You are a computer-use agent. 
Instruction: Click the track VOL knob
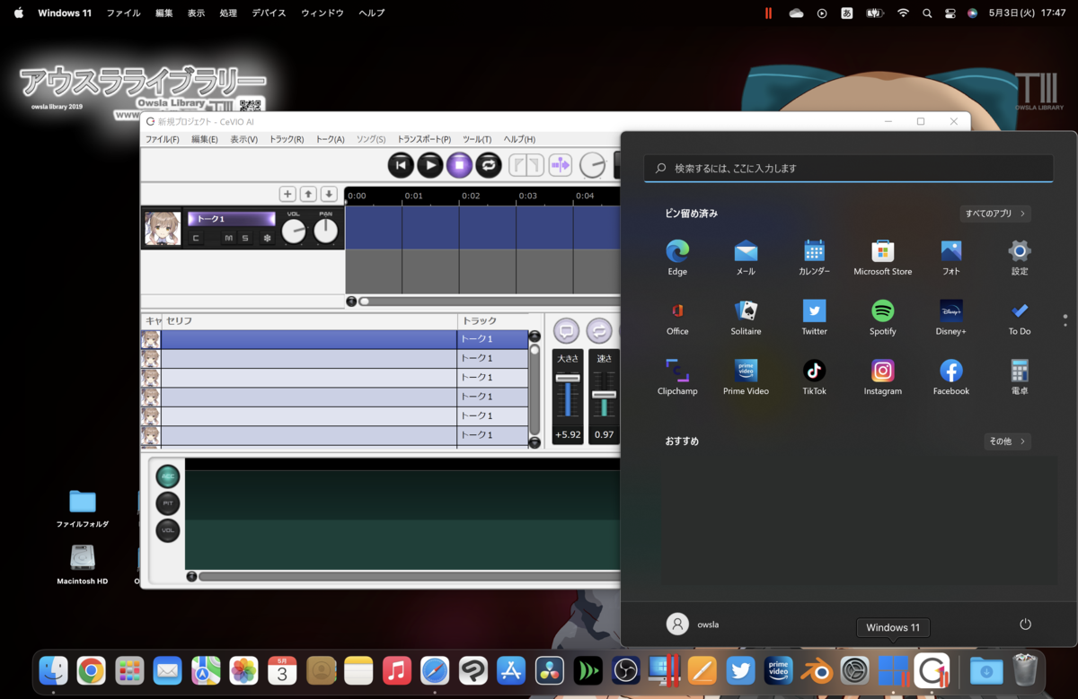pyautogui.click(x=294, y=232)
